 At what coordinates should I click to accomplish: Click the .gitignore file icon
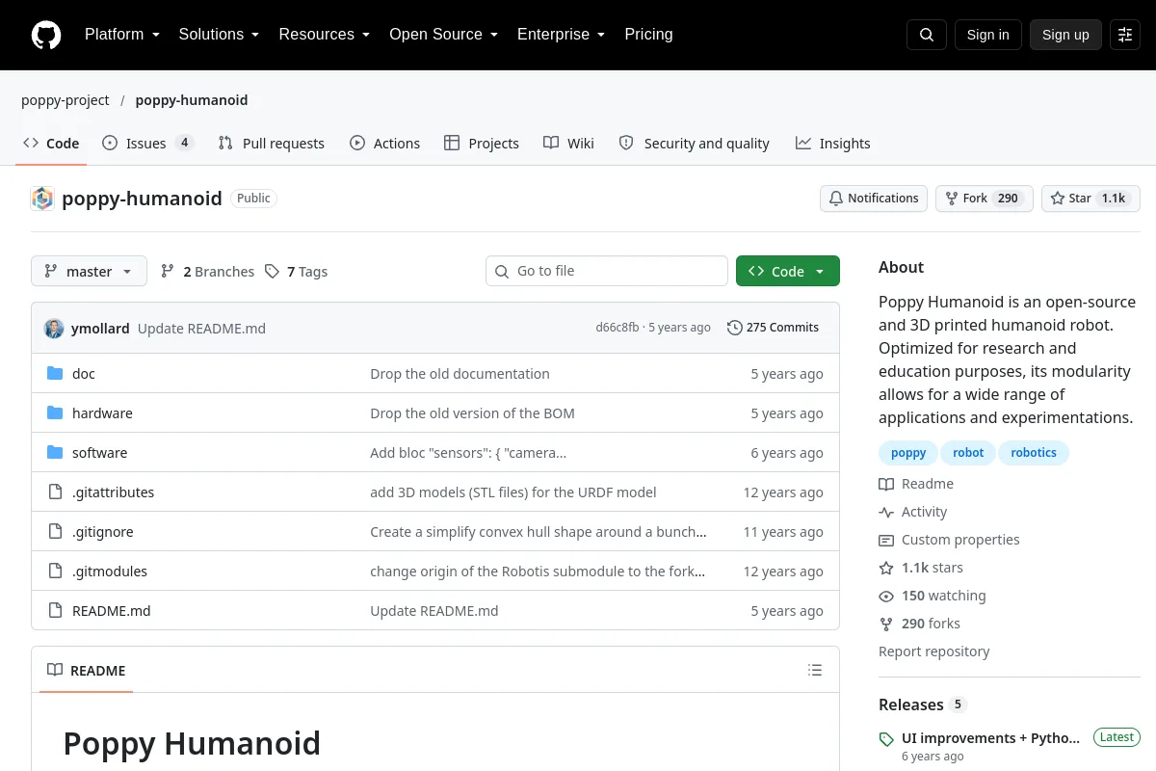[x=55, y=532]
